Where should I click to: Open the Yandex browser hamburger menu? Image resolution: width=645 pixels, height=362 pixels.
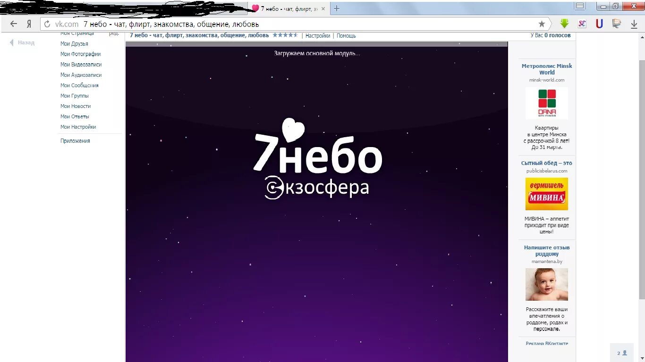tap(579, 5)
